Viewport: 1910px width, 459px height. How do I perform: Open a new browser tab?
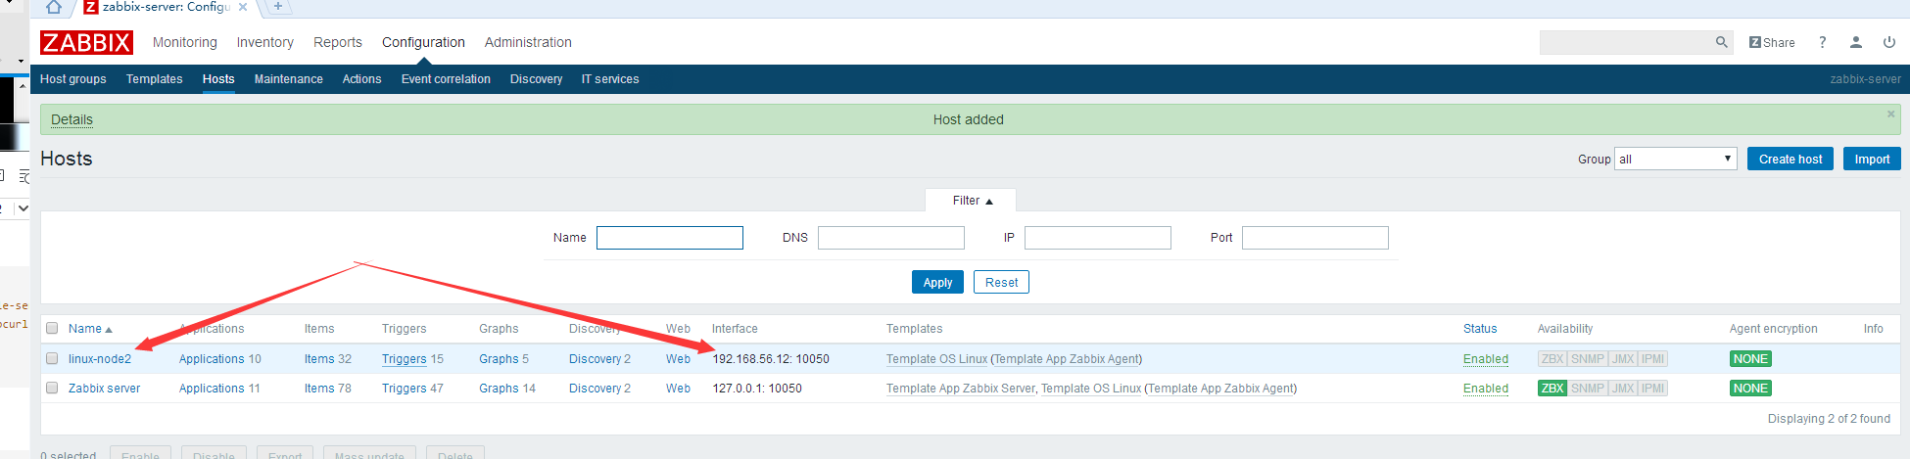[278, 7]
